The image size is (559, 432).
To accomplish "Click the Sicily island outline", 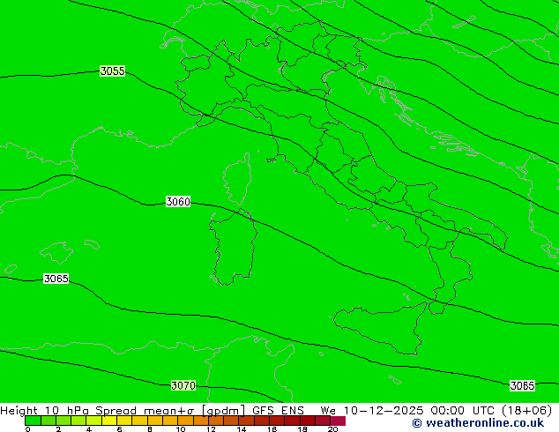I will coord(380,329).
